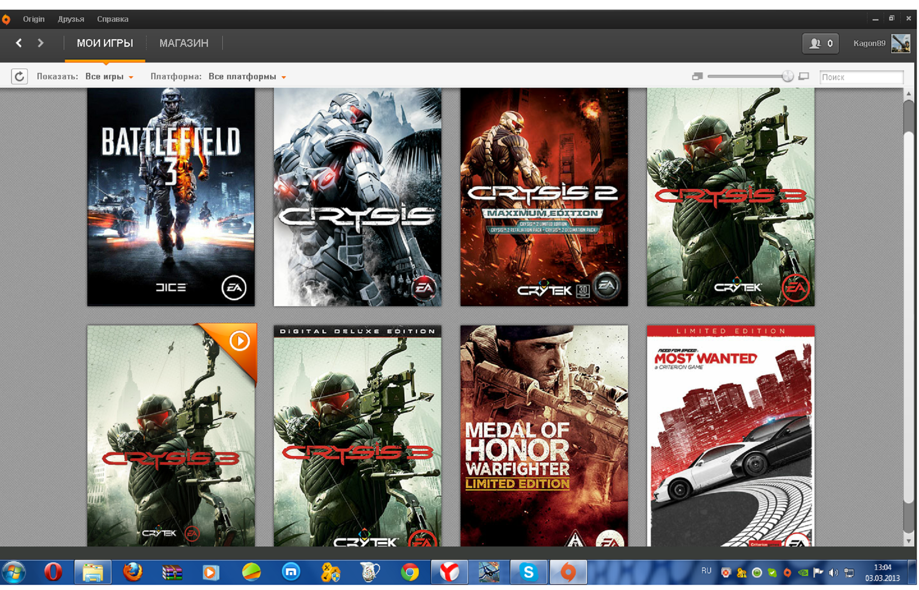The width and height of the screenshot is (919, 590).
Task: Open the Kagon89 profile avatar
Action: coord(900,43)
